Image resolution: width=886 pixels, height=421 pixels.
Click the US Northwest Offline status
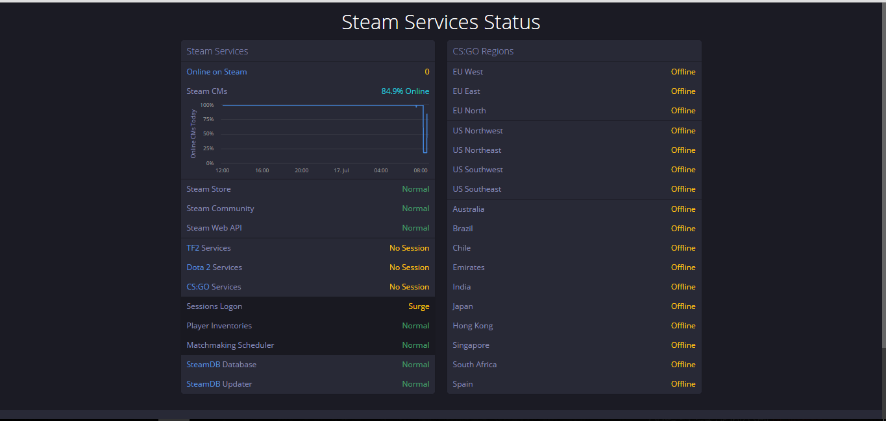(x=683, y=131)
